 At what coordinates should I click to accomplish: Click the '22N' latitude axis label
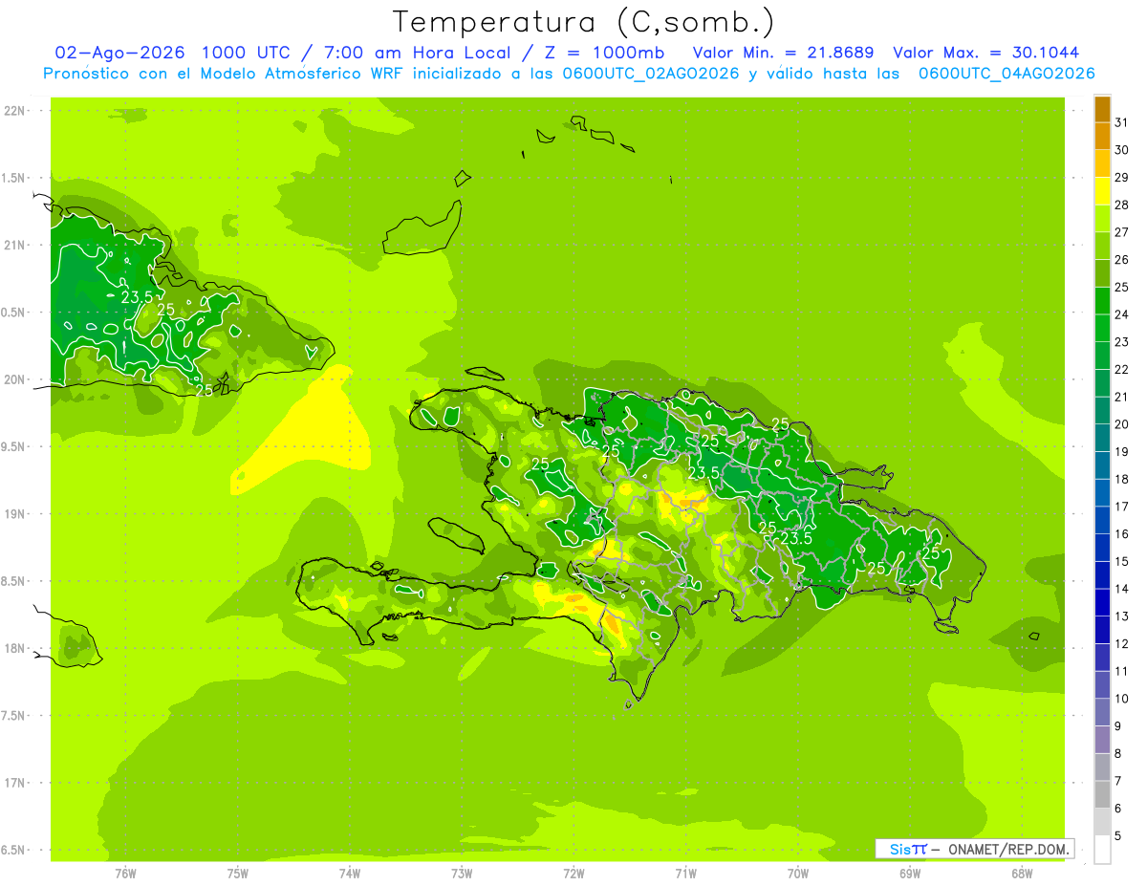tap(13, 111)
